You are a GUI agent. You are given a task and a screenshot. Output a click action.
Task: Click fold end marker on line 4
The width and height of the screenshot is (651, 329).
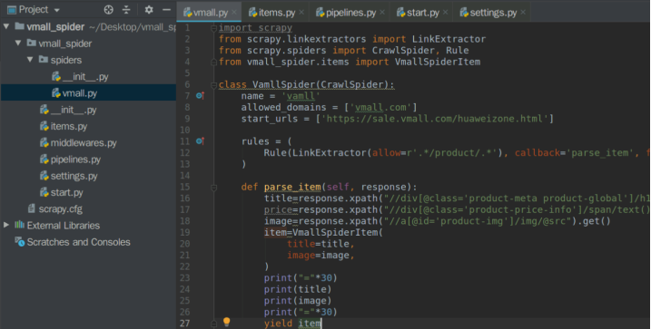[x=213, y=62]
